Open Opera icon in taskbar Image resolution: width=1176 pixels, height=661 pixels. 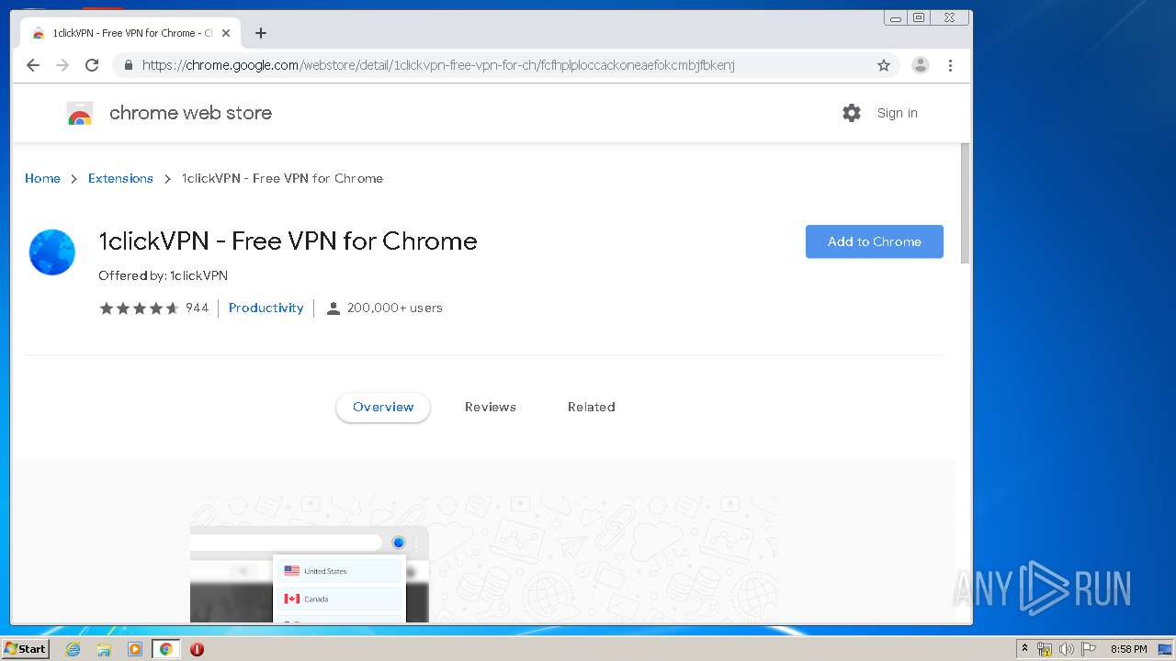pos(197,649)
